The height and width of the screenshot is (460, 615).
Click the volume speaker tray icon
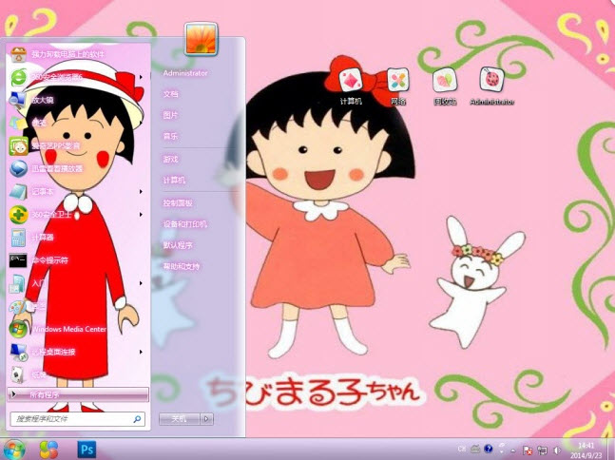pos(557,450)
